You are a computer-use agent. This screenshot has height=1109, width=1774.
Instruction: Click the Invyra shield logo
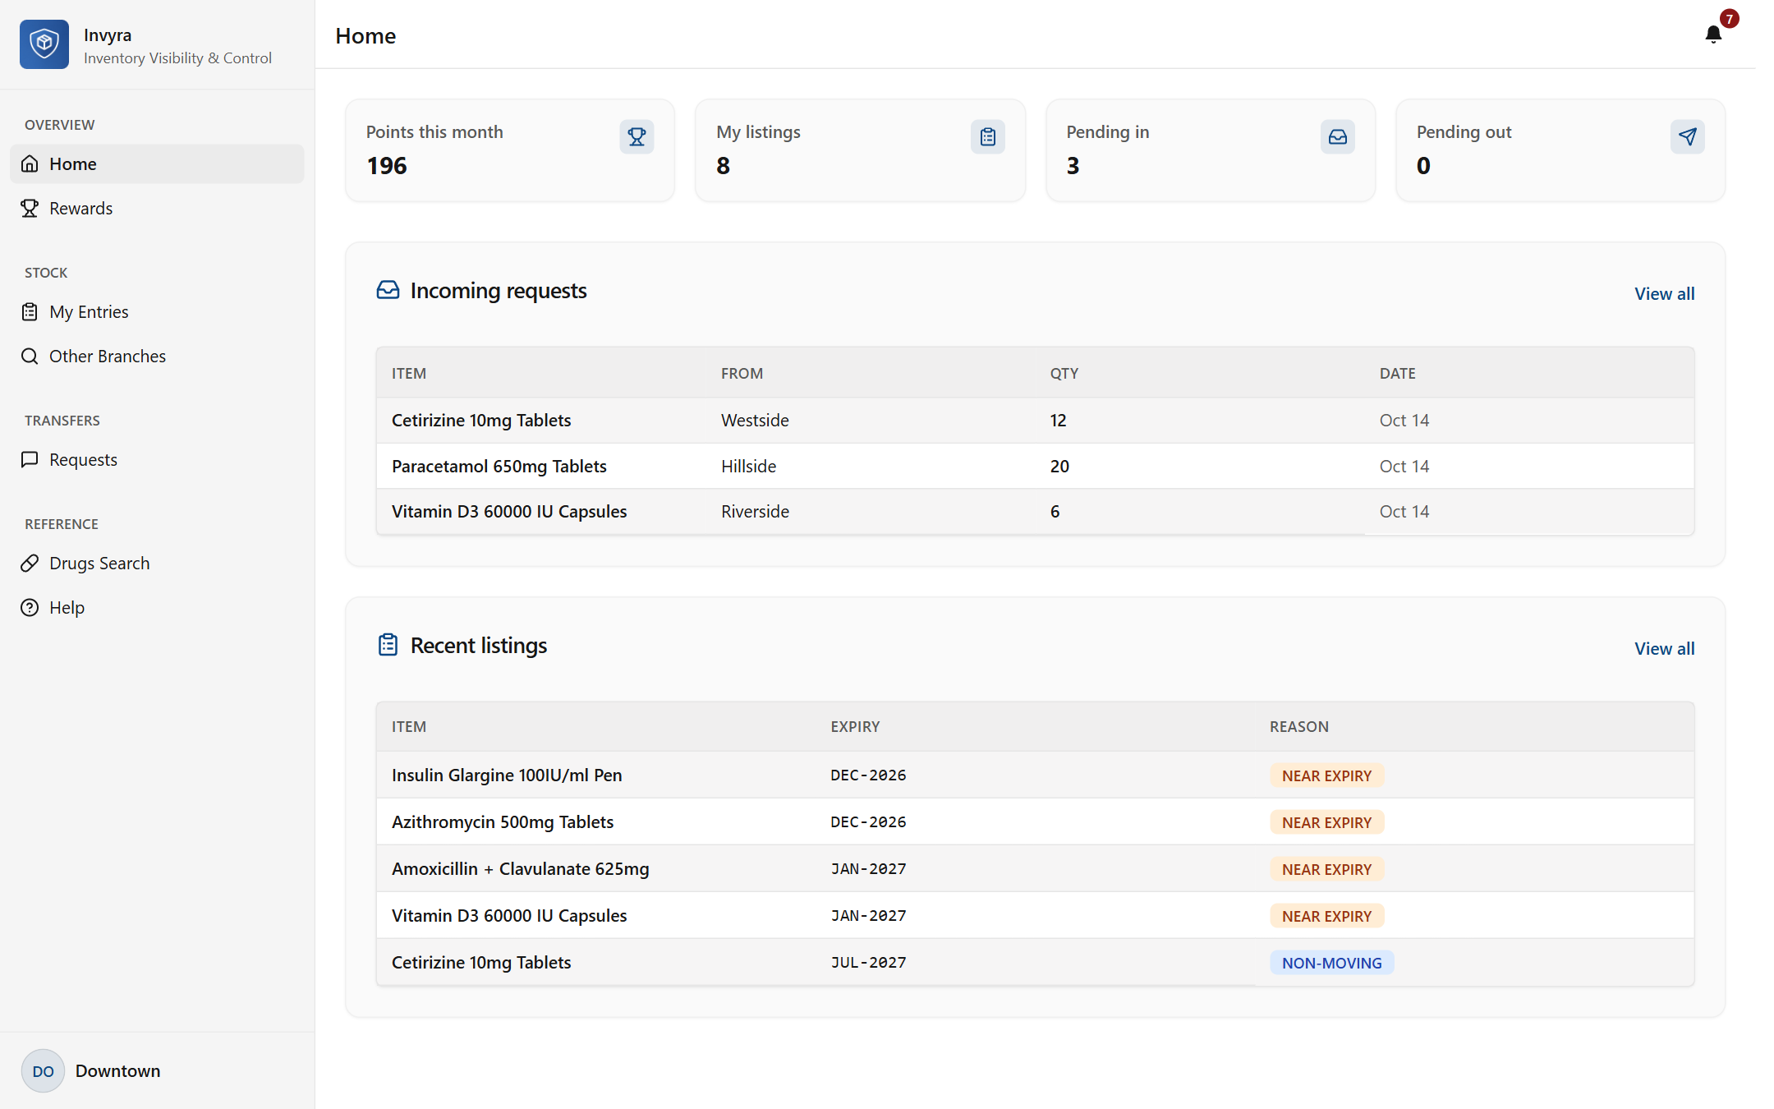pyautogui.click(x=44, y=44)
